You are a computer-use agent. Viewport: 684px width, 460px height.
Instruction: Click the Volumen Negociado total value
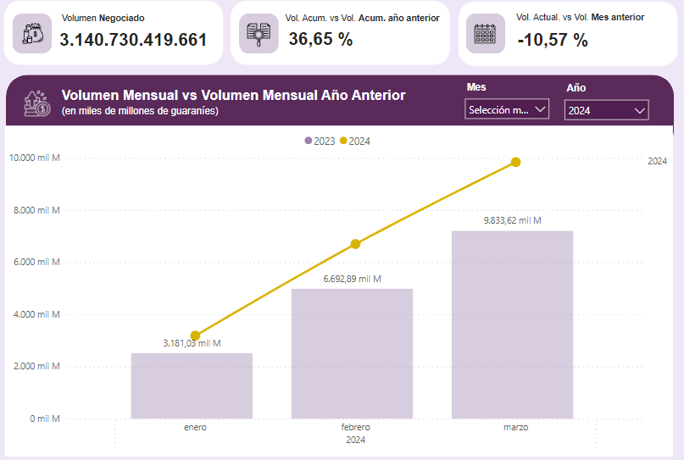[x=133, y=40]
